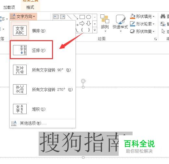The width and height of the screenshot is (169, 164).
Task: Select 横排 (H) horizontal text option
Action: (x=43, y=31)
